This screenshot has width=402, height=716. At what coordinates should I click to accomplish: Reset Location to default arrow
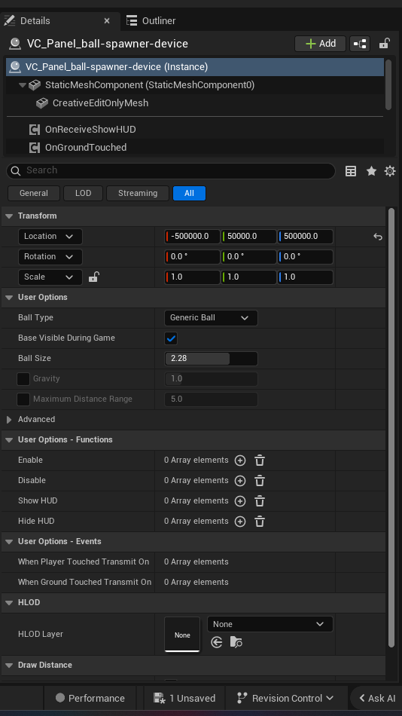click(x=378, y=237)
